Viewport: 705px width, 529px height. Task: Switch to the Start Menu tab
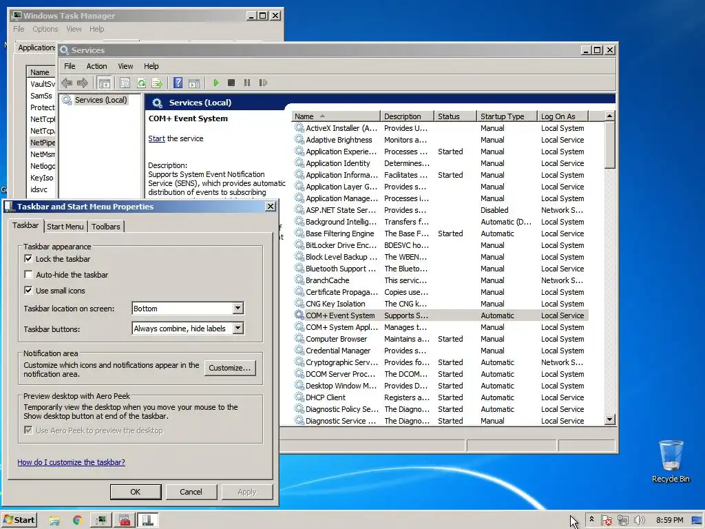[x=65, y=226]
